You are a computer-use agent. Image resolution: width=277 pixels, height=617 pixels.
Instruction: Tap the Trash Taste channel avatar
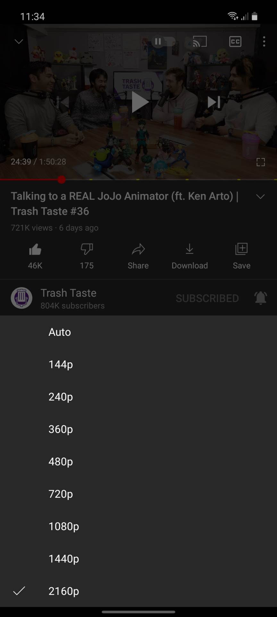(21, 298)
